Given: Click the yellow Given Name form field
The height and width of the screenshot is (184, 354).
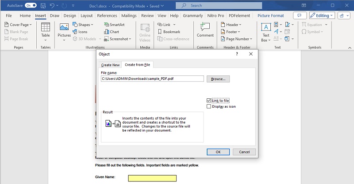Looking at the screenshot, I should tap(152, 178).
